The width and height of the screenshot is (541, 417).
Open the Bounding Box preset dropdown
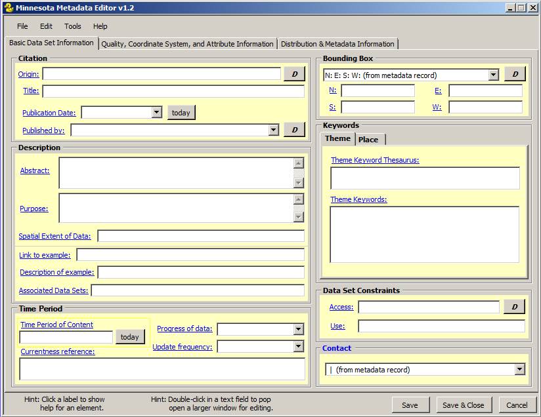(x=494, y=75)
